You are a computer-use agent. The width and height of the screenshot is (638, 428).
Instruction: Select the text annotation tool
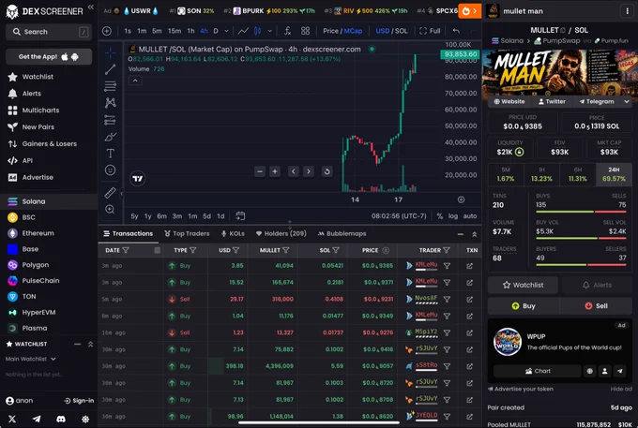click(x=111, y=154)
